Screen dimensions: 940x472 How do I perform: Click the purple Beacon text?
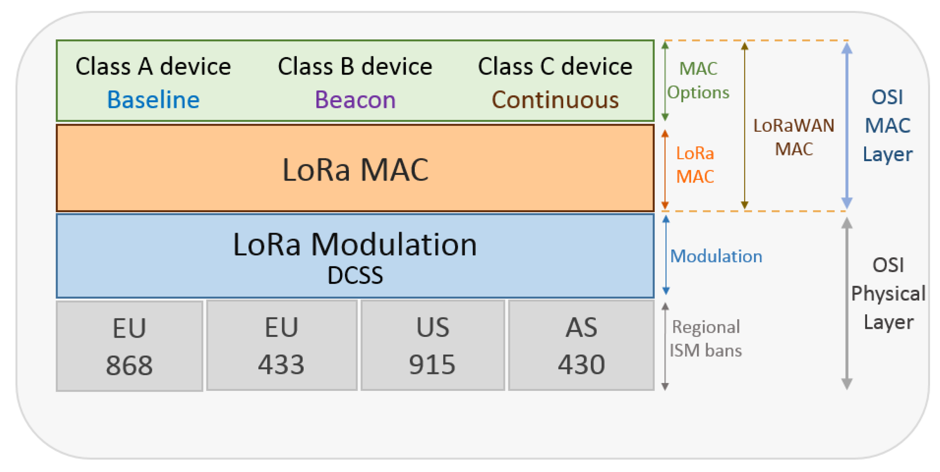click(x=355, y=100)
